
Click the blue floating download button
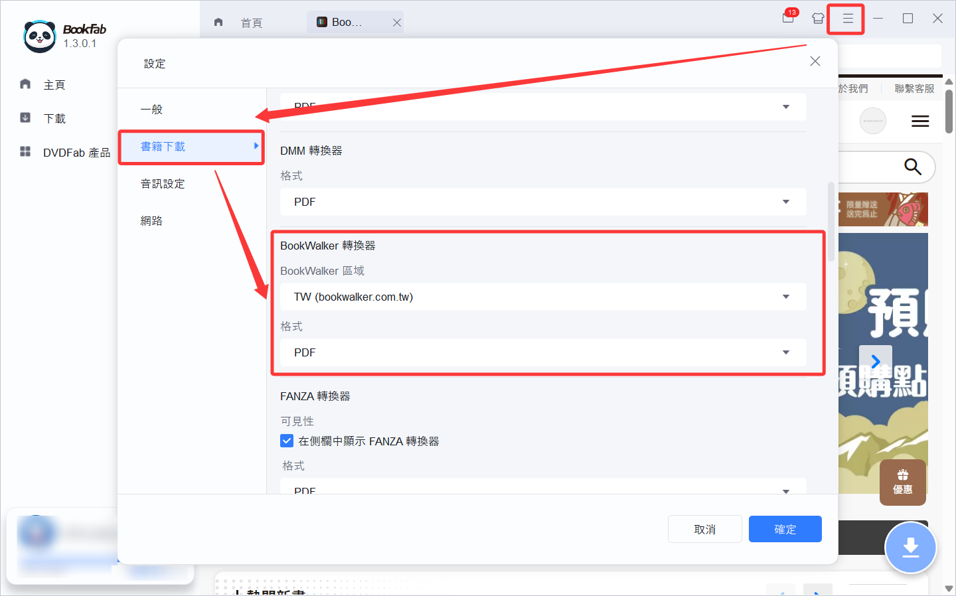pos(911,548)
